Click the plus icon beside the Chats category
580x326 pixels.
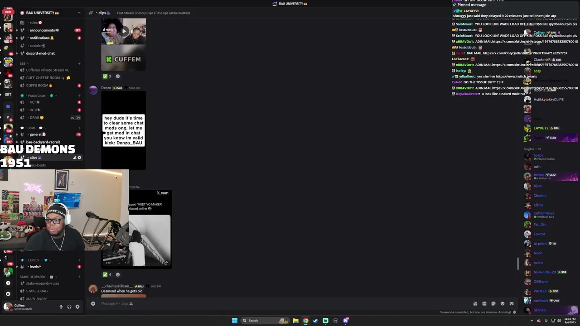pyautogui.click(x=79, y=128)
